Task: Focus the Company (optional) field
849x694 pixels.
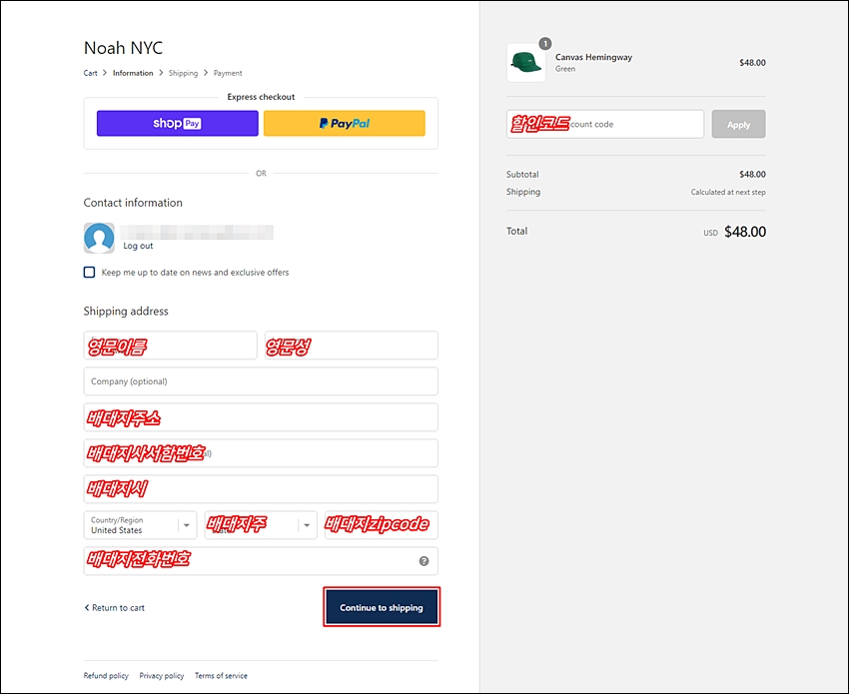Action: 261,381
